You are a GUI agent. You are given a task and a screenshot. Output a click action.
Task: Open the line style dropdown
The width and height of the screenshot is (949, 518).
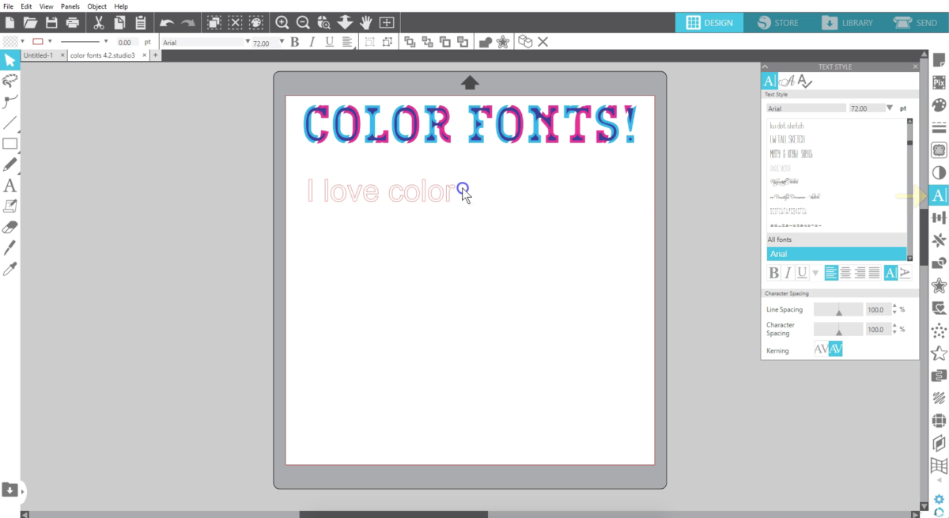pyautogui.click(x=106, y=41)
